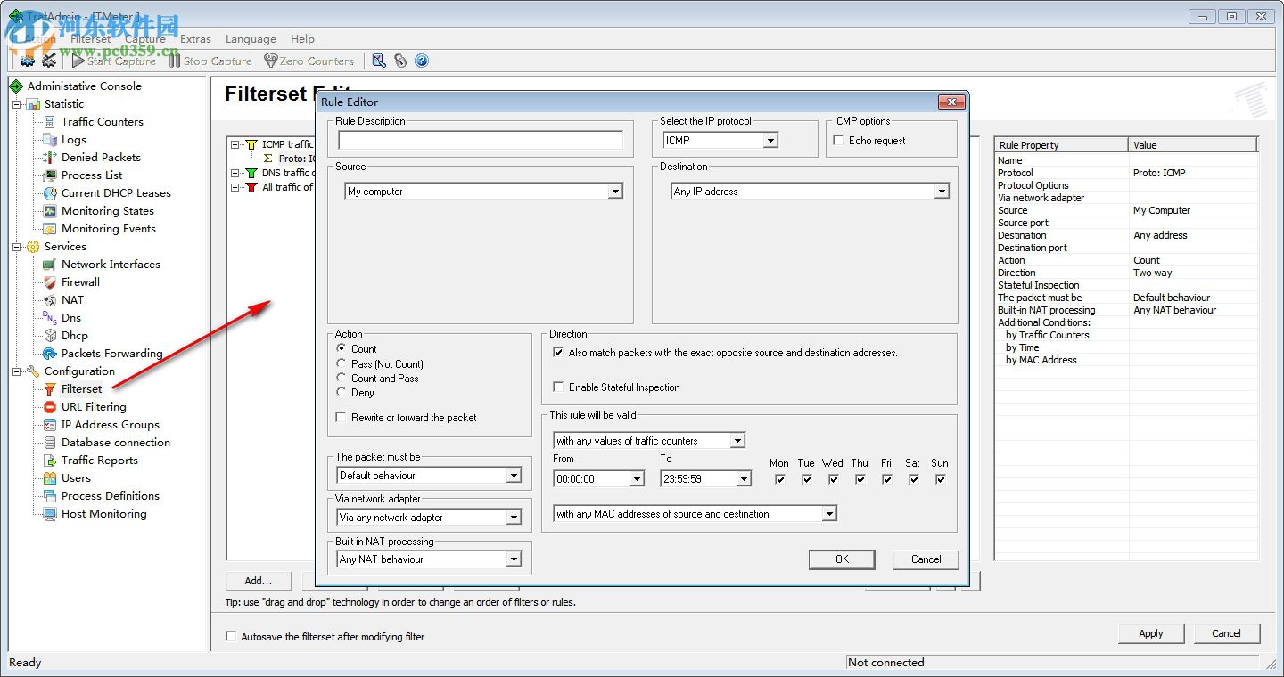Click the Network Interfaces icon
The height and width of the screenshot is (677, 1284).
pyautogui.click(x=50, y=265)
